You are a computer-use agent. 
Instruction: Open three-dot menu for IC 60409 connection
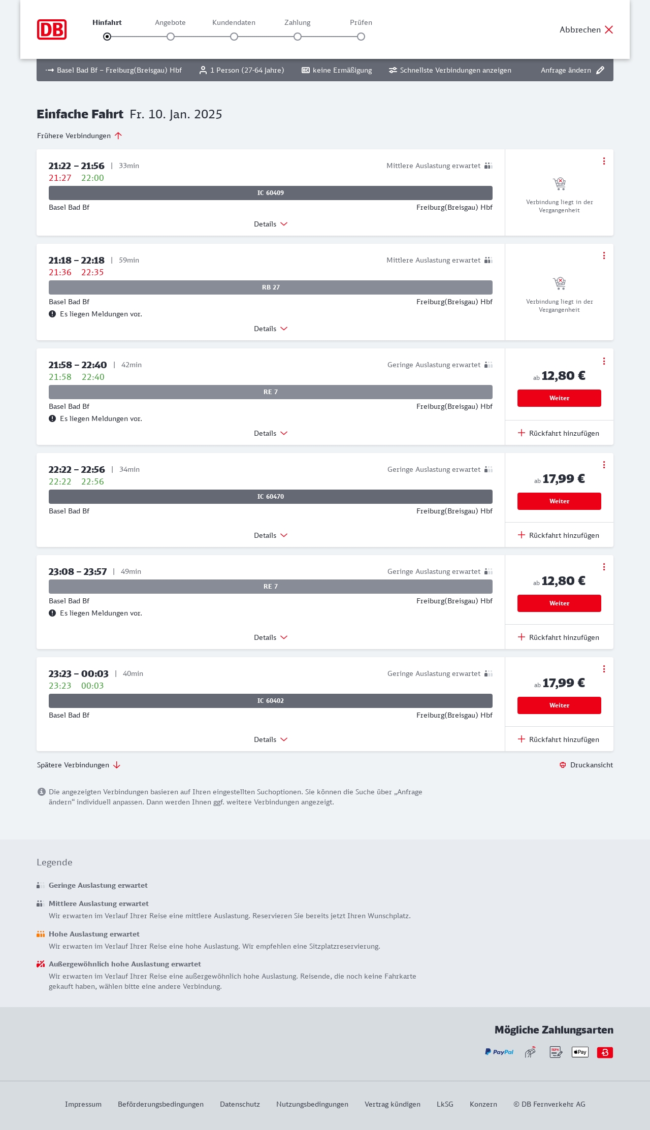pos(604,161)
